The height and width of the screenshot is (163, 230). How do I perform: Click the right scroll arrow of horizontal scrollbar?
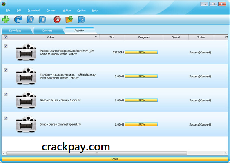[x=226, y=153]
